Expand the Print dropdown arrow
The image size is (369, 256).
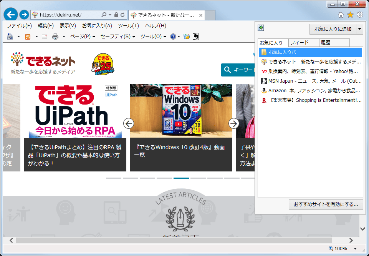tap(64, 37)
